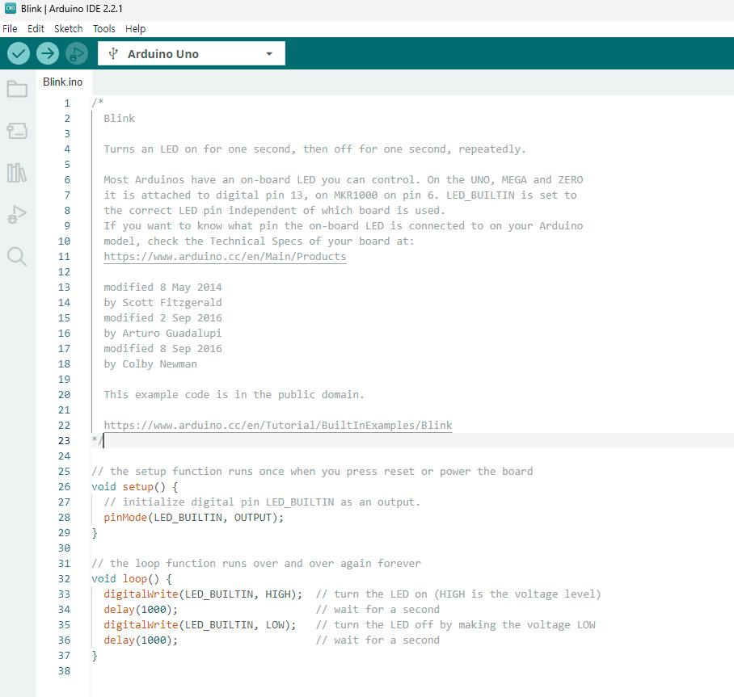
Task: Click 'pinMode(LED_BUILTIN, OUTPUT);' code
Action: click(194, 518)
